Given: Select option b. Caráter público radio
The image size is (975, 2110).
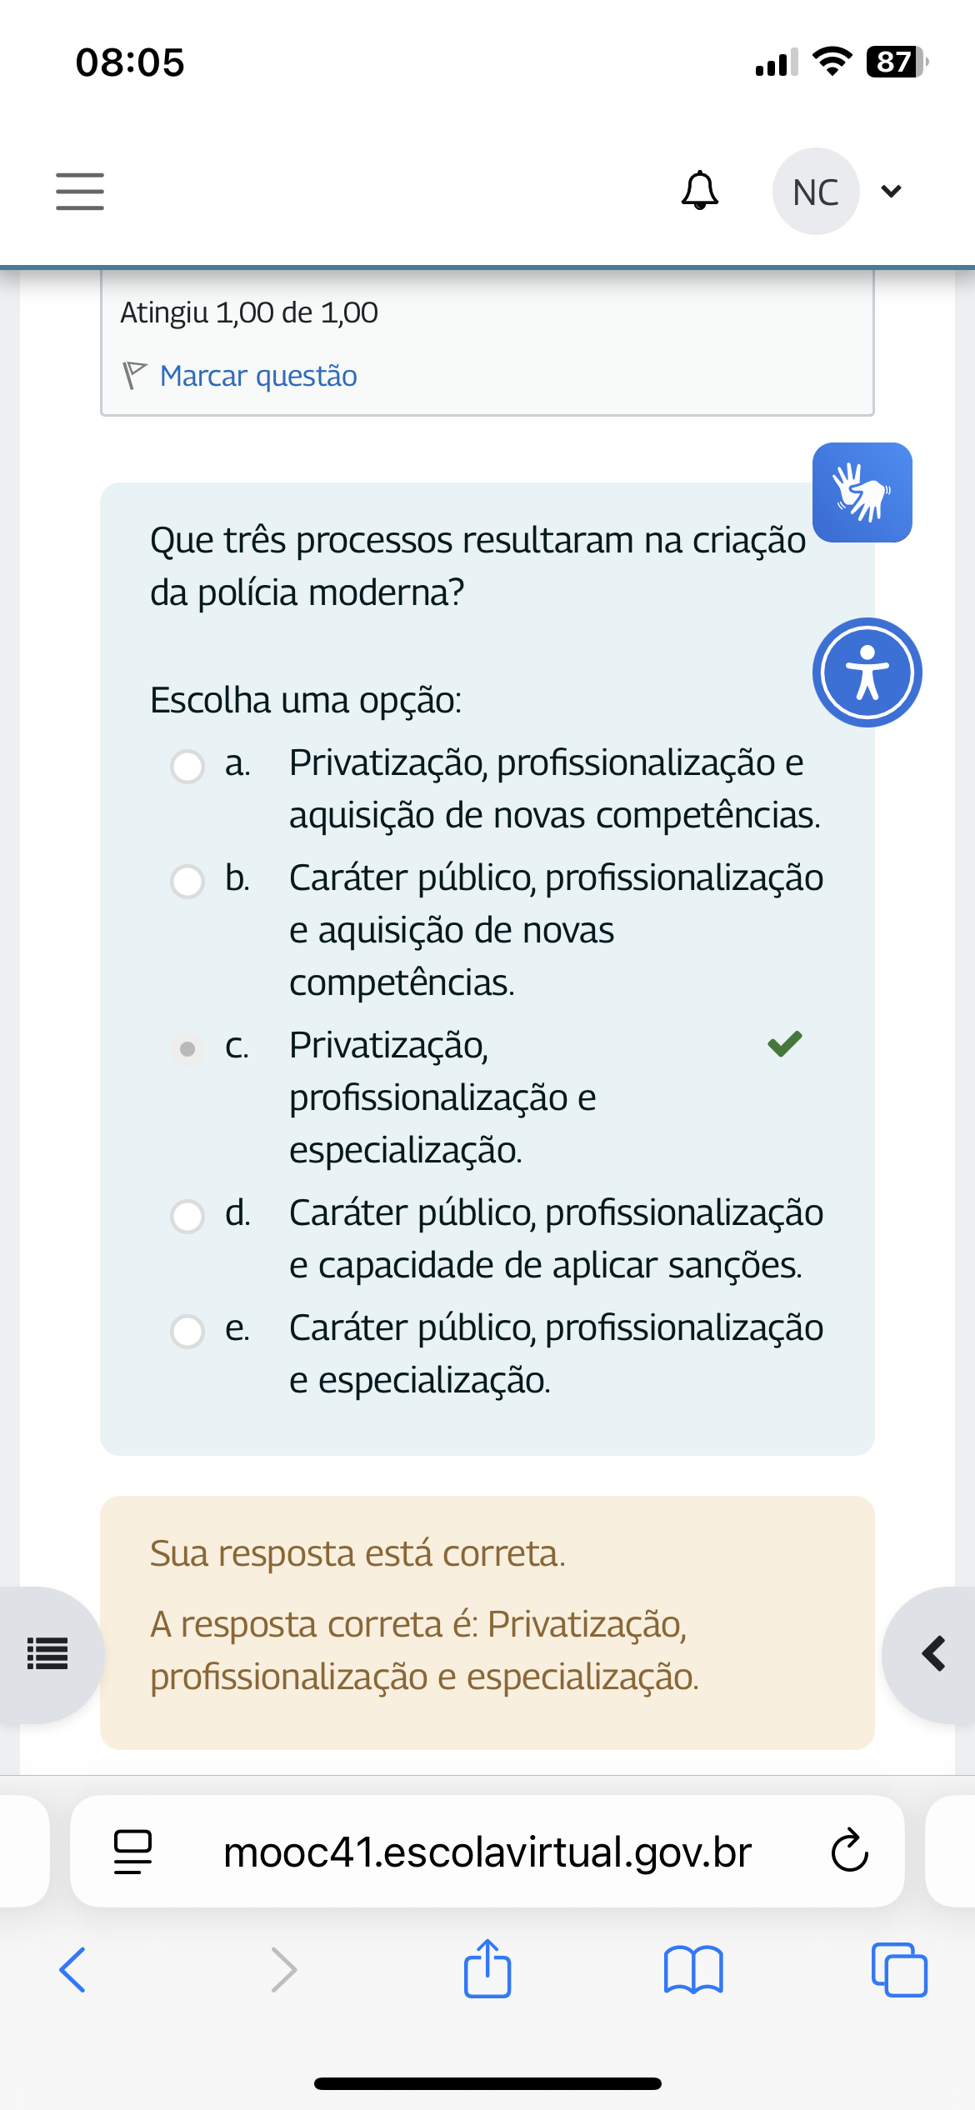Looking at the screenshot, I should click(187, 881).
